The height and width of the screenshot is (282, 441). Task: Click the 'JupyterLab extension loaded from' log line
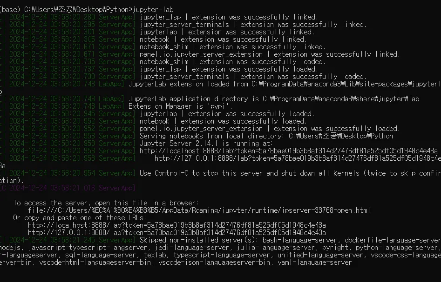point(285,84)
